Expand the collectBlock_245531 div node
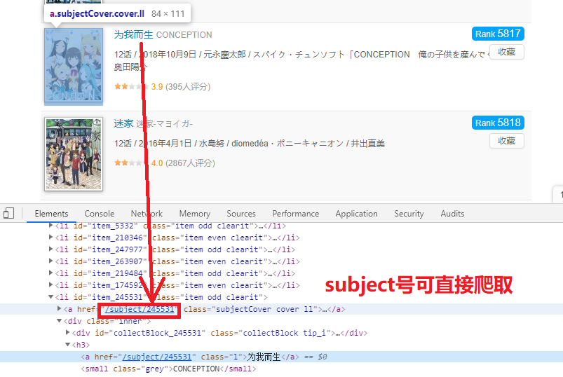Screen dimensions: 563x377 [x=68, y=333]
